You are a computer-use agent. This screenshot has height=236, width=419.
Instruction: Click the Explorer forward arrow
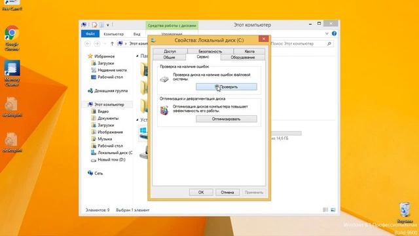(97, 44)
